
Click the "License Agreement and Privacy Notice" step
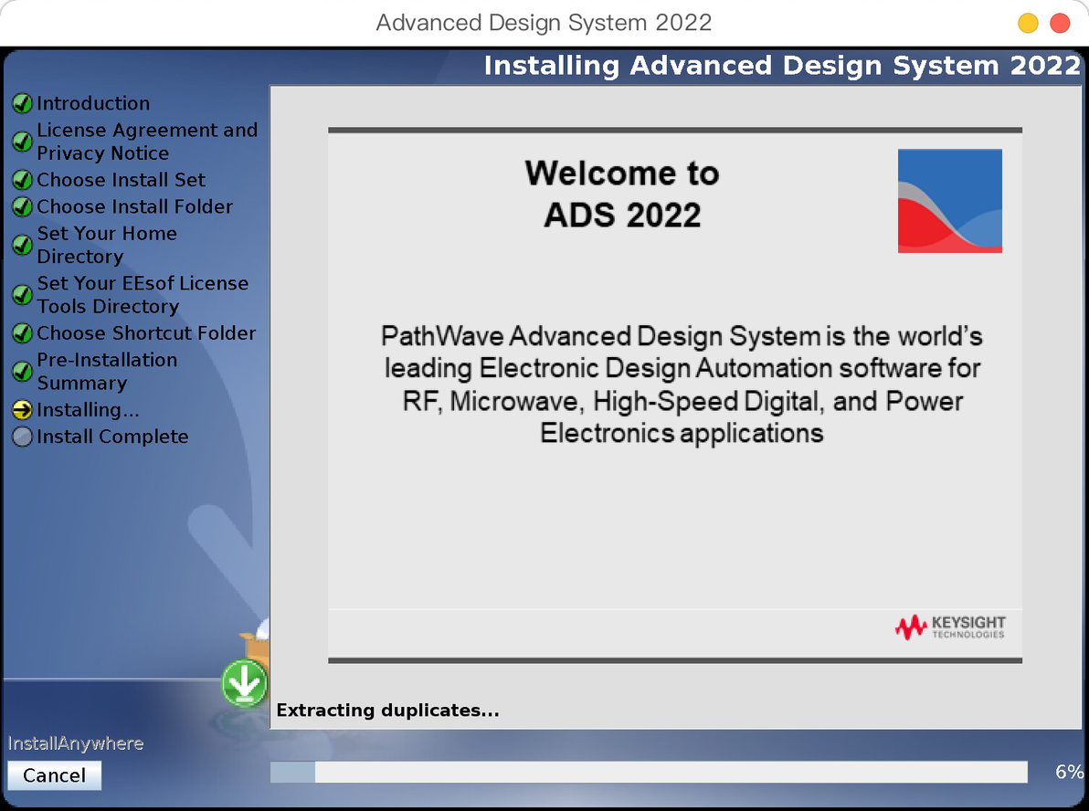pyautogui.click(x=147, y=142)
